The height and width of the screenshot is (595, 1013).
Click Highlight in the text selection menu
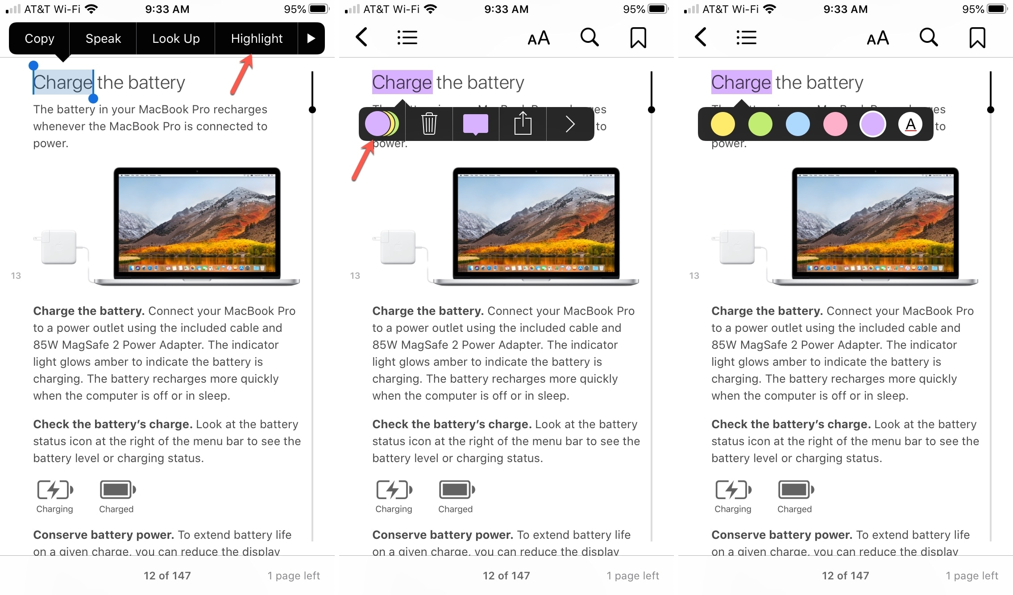(x=257, y=38)
